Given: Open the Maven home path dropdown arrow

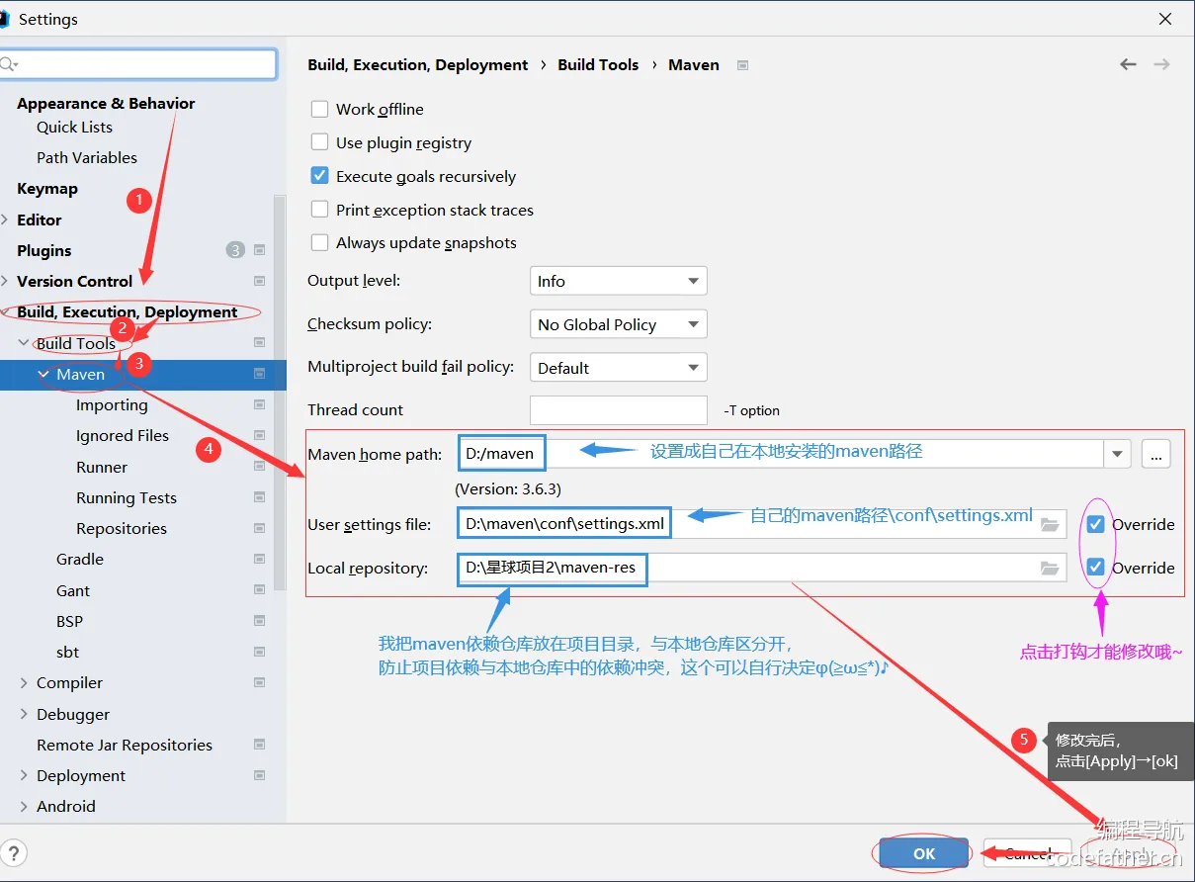Looking at the screenshot, I should pos(1118,454).
